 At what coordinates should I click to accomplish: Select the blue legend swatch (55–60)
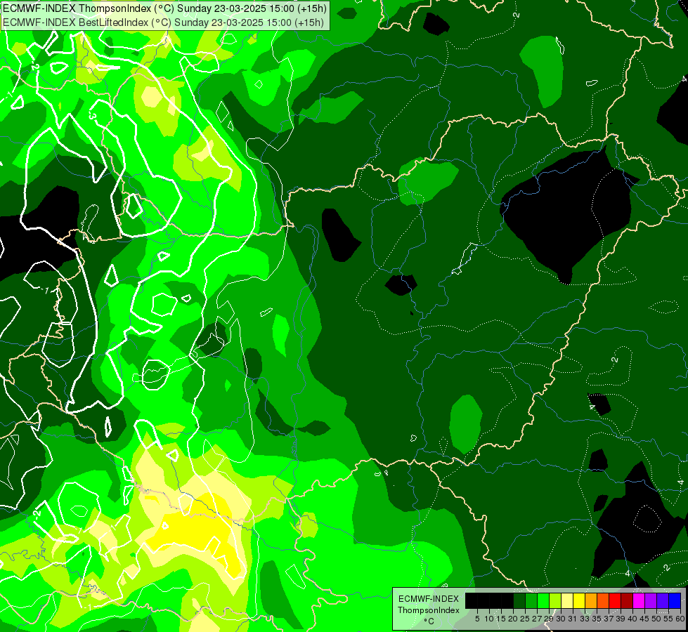point(675,600)
